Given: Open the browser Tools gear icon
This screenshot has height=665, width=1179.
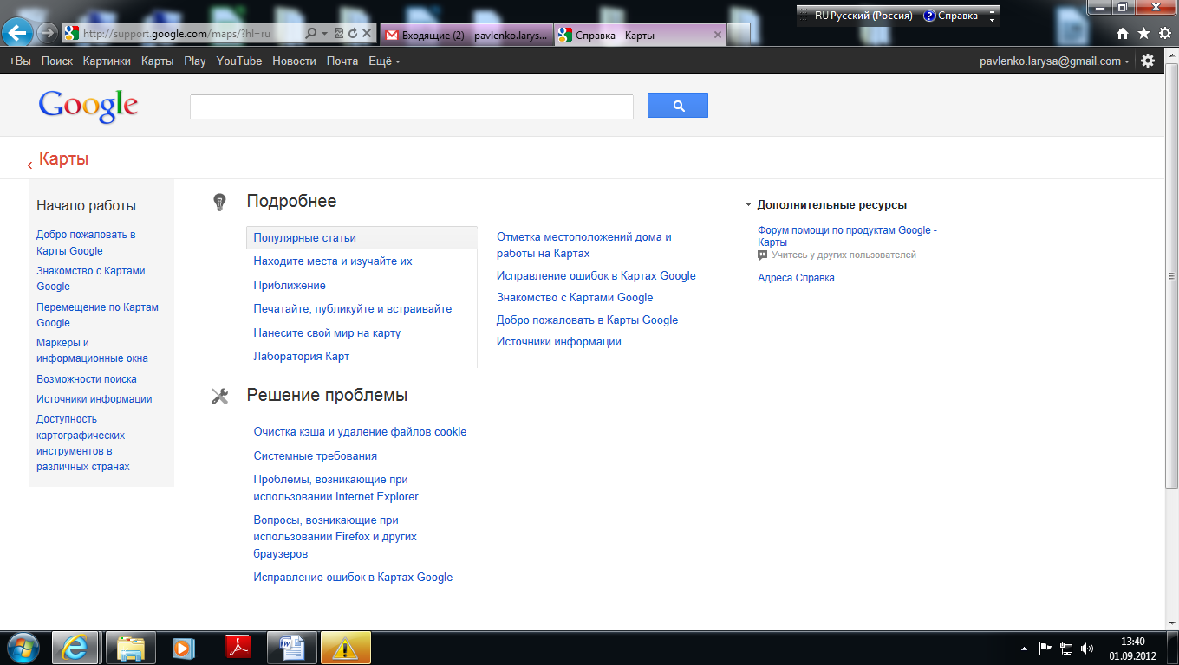Looking at the screenshot, I should pyautogui.click(x=1165, y=34).
